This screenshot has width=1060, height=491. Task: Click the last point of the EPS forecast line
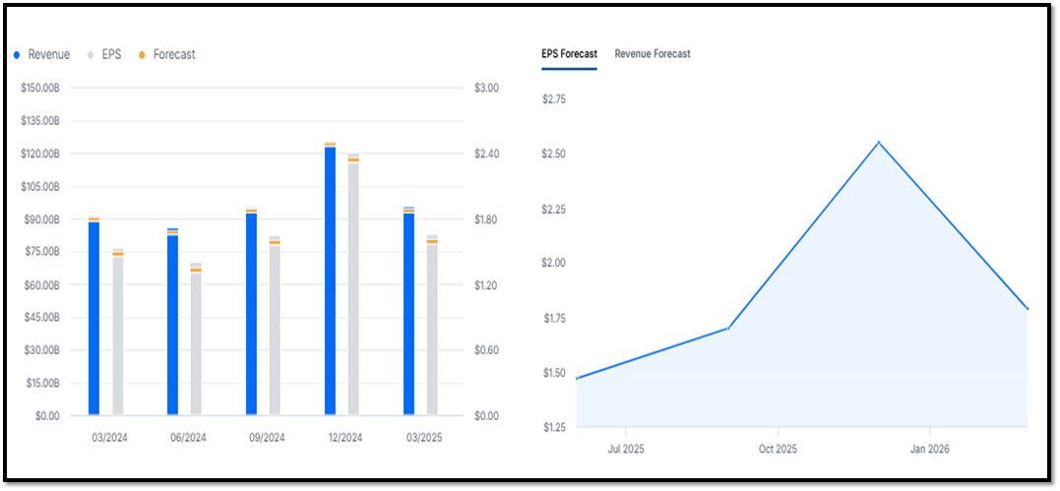(1027, 308)
